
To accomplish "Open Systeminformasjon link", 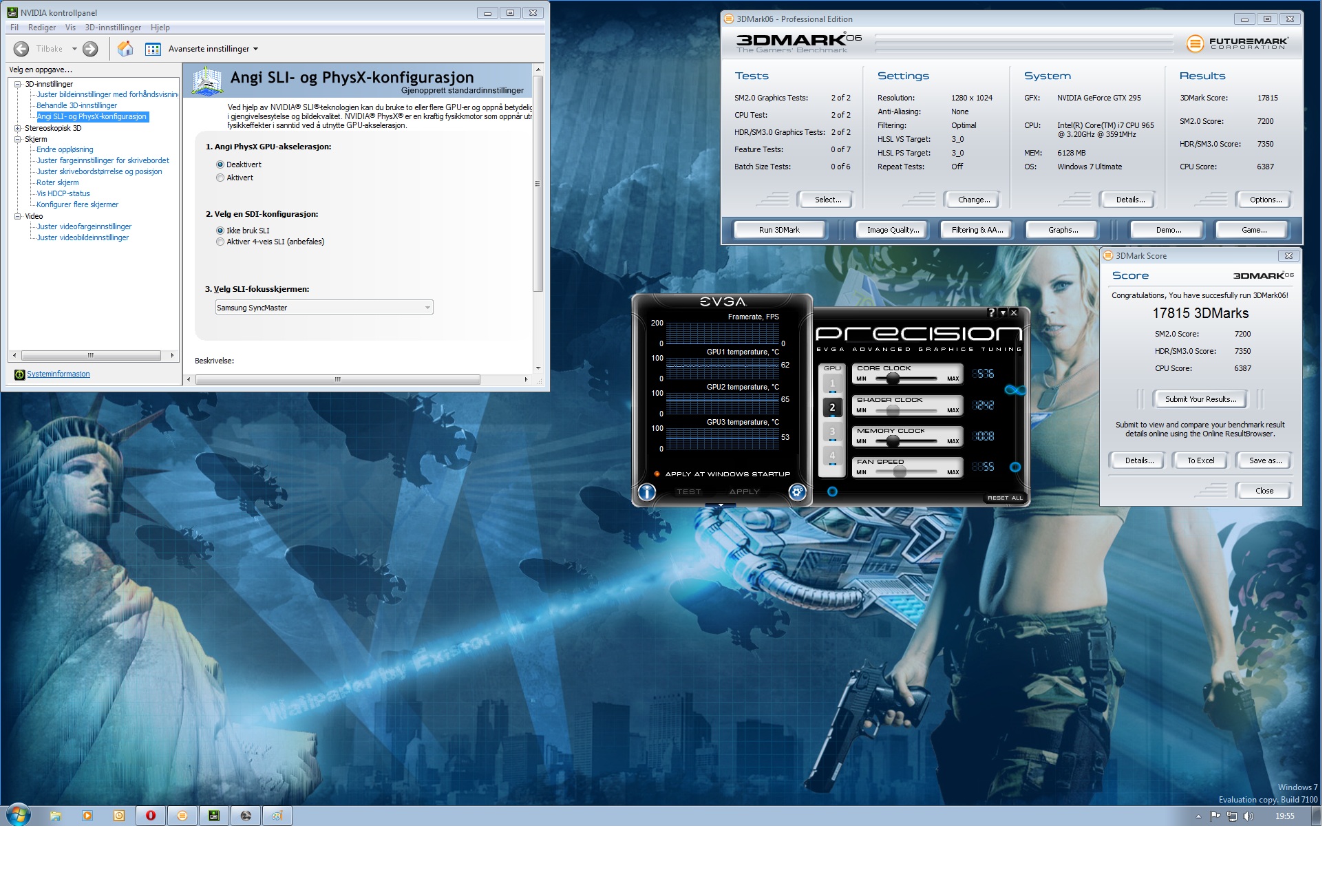I will [x=59, y=374].
